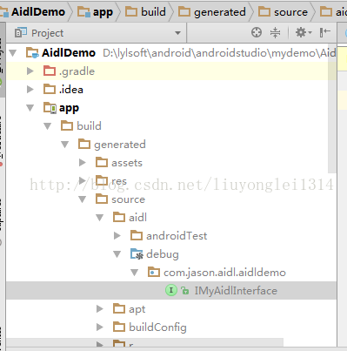The height and width of the screenshot is (351, 347).
Task: Click the androidTest folder icon
Action: coord(137,235)
